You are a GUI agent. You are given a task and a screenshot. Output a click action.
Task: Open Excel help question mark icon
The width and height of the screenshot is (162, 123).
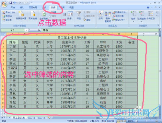[x=148, y=7]
